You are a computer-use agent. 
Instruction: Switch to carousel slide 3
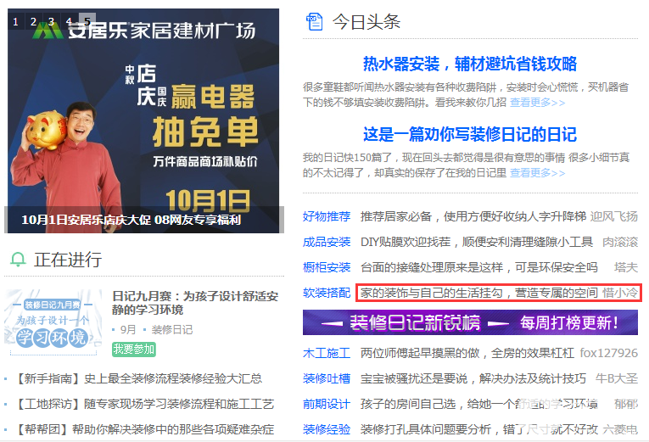pos(51,21)
